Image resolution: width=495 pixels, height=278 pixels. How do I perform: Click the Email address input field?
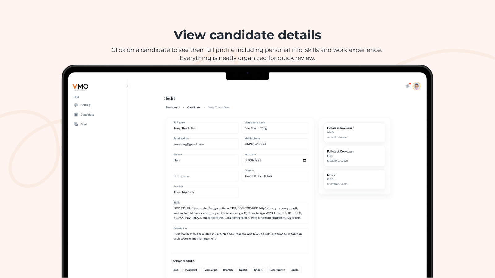click(x=204, y=144)
